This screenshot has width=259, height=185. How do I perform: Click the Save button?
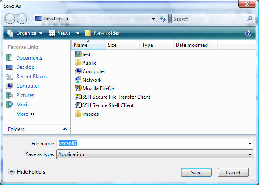click(x=196, y=173)
